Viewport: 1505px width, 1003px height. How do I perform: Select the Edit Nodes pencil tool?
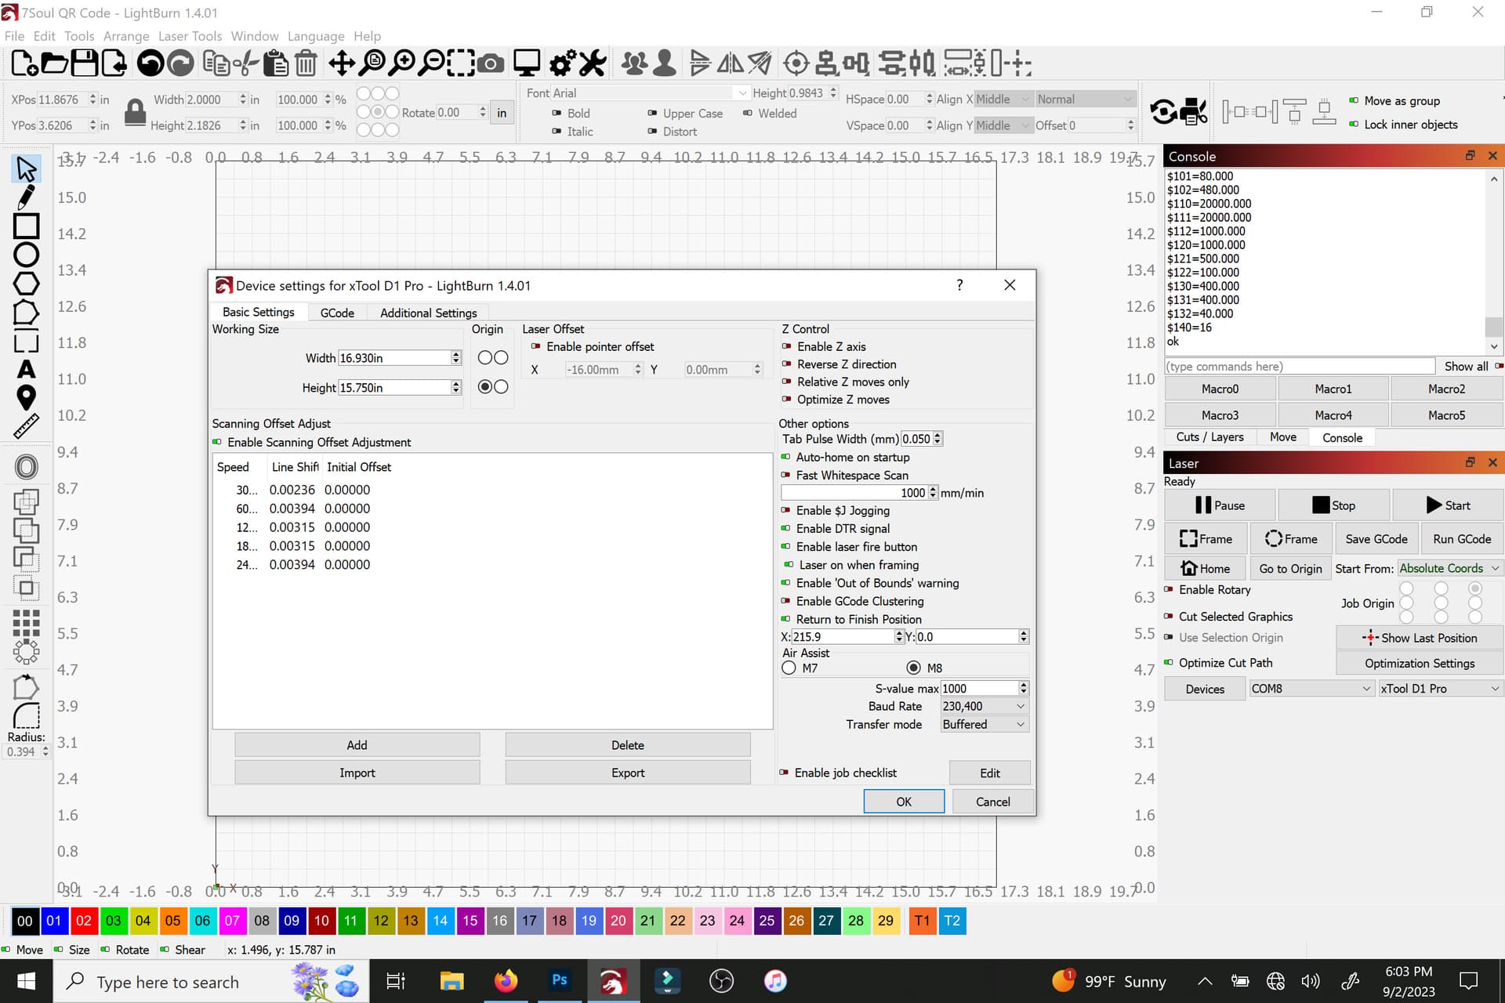pyautogui.click(x=26, y=197)
